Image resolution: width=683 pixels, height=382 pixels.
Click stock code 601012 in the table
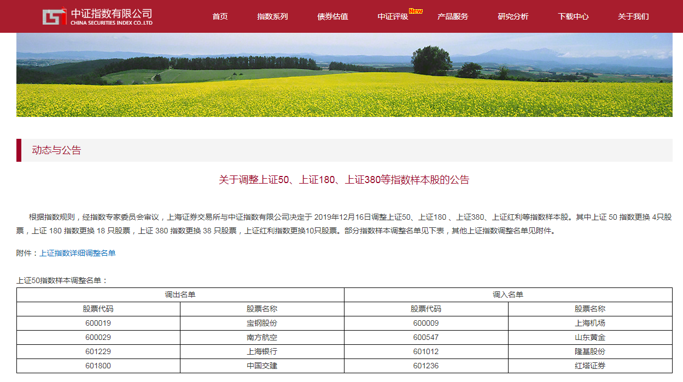425,351
